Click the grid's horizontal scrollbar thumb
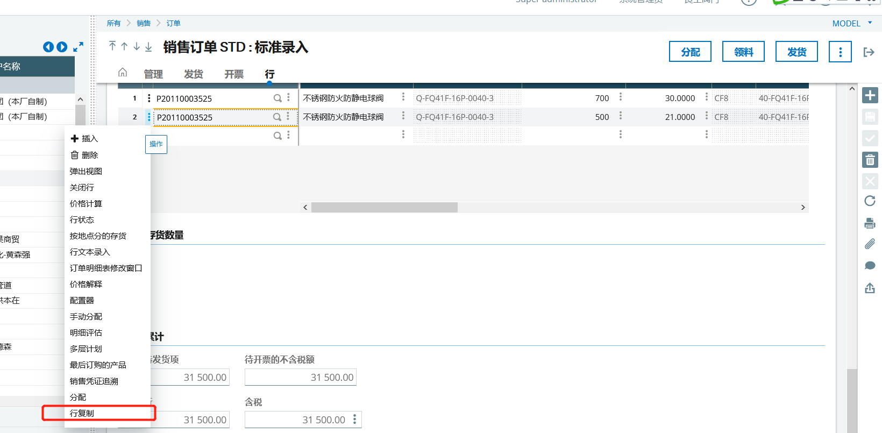This screenshot has width=882, height=433. tap(384, 207)
